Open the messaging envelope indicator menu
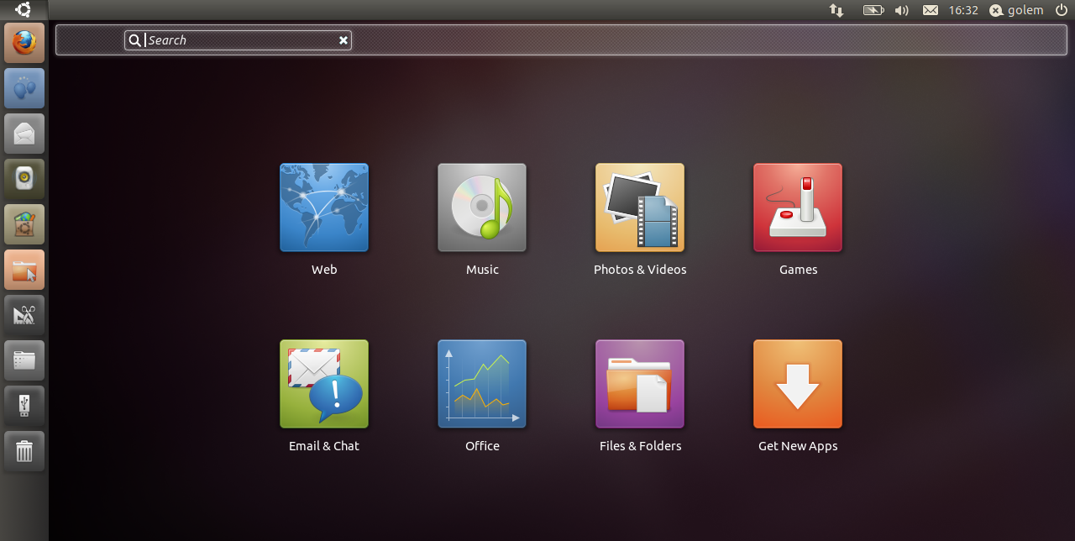Viewport: 1075px width, 541px height. [x=931, y=10]
